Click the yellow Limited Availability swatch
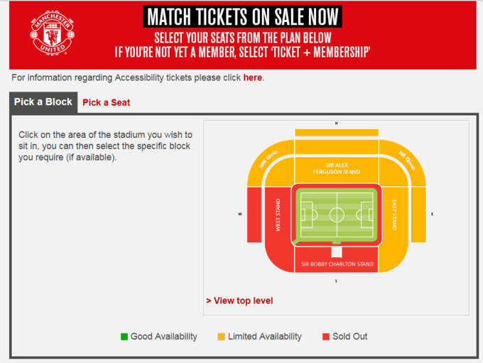 (221, 337)
